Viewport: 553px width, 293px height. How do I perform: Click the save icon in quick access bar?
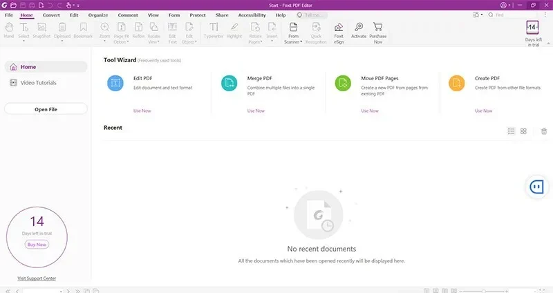(x=23, y=6)
